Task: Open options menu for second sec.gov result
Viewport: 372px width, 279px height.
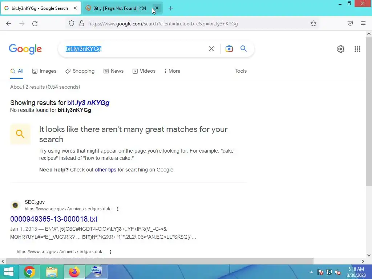Action: (110, 252)
